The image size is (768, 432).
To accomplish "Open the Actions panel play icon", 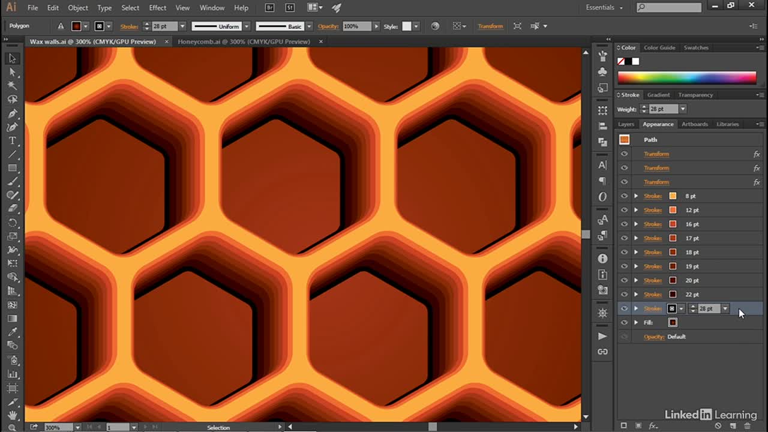I will coord(602,336).
